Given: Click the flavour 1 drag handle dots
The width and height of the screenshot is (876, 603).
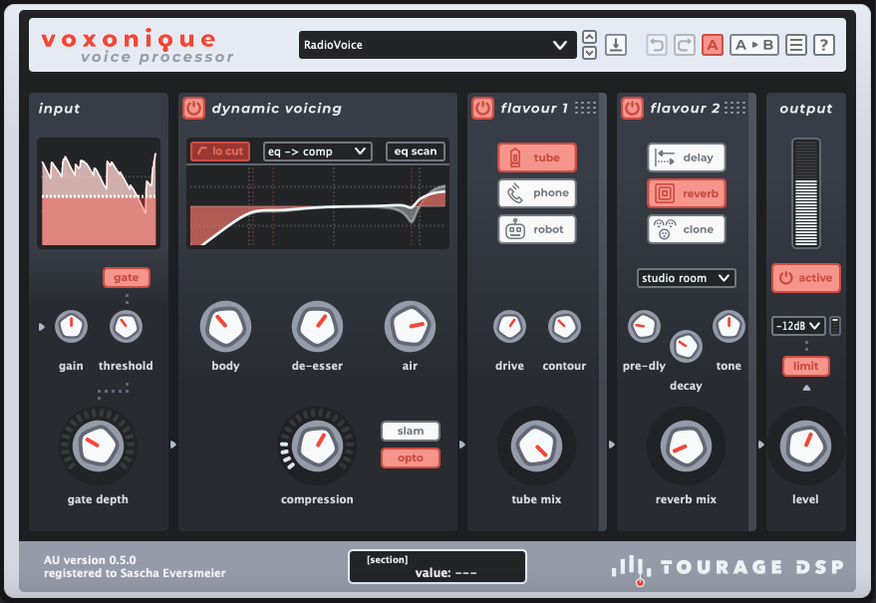Looking at the screenshot, I should pos(585,108).
